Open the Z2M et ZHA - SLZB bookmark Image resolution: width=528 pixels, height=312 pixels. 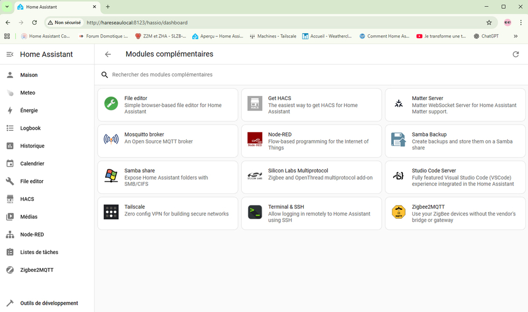tap(161, 36)
